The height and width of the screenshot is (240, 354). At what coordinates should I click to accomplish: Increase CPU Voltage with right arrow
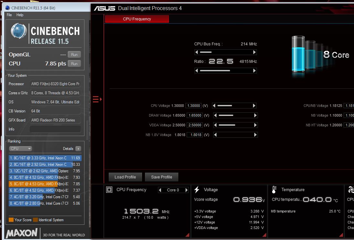point(254,106)
